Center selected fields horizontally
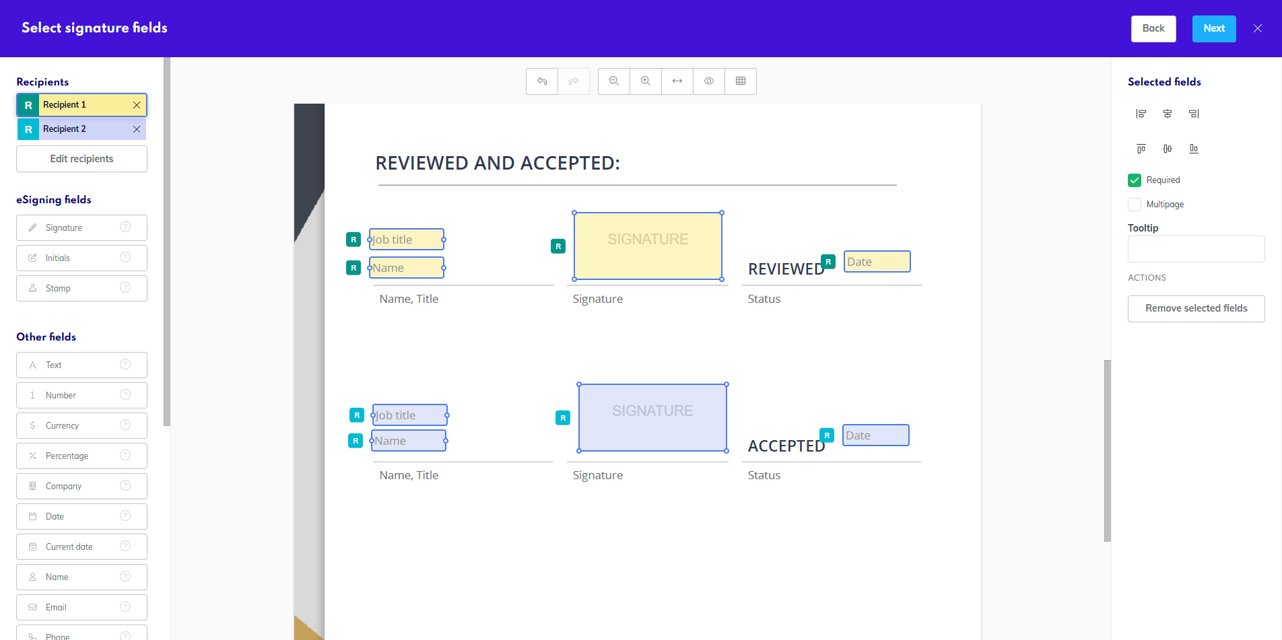 [1167, 113]
